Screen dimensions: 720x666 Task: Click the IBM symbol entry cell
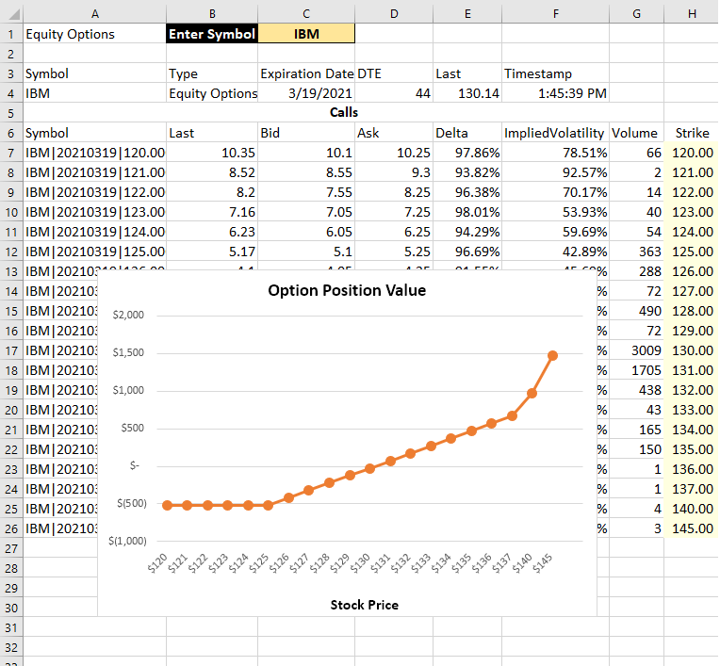(x=306, y=34)
